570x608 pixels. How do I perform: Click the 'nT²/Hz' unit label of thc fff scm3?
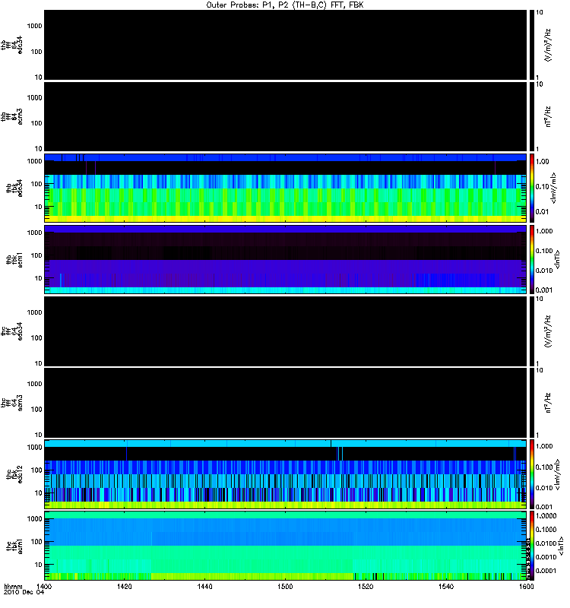click(x=547, y=403)
